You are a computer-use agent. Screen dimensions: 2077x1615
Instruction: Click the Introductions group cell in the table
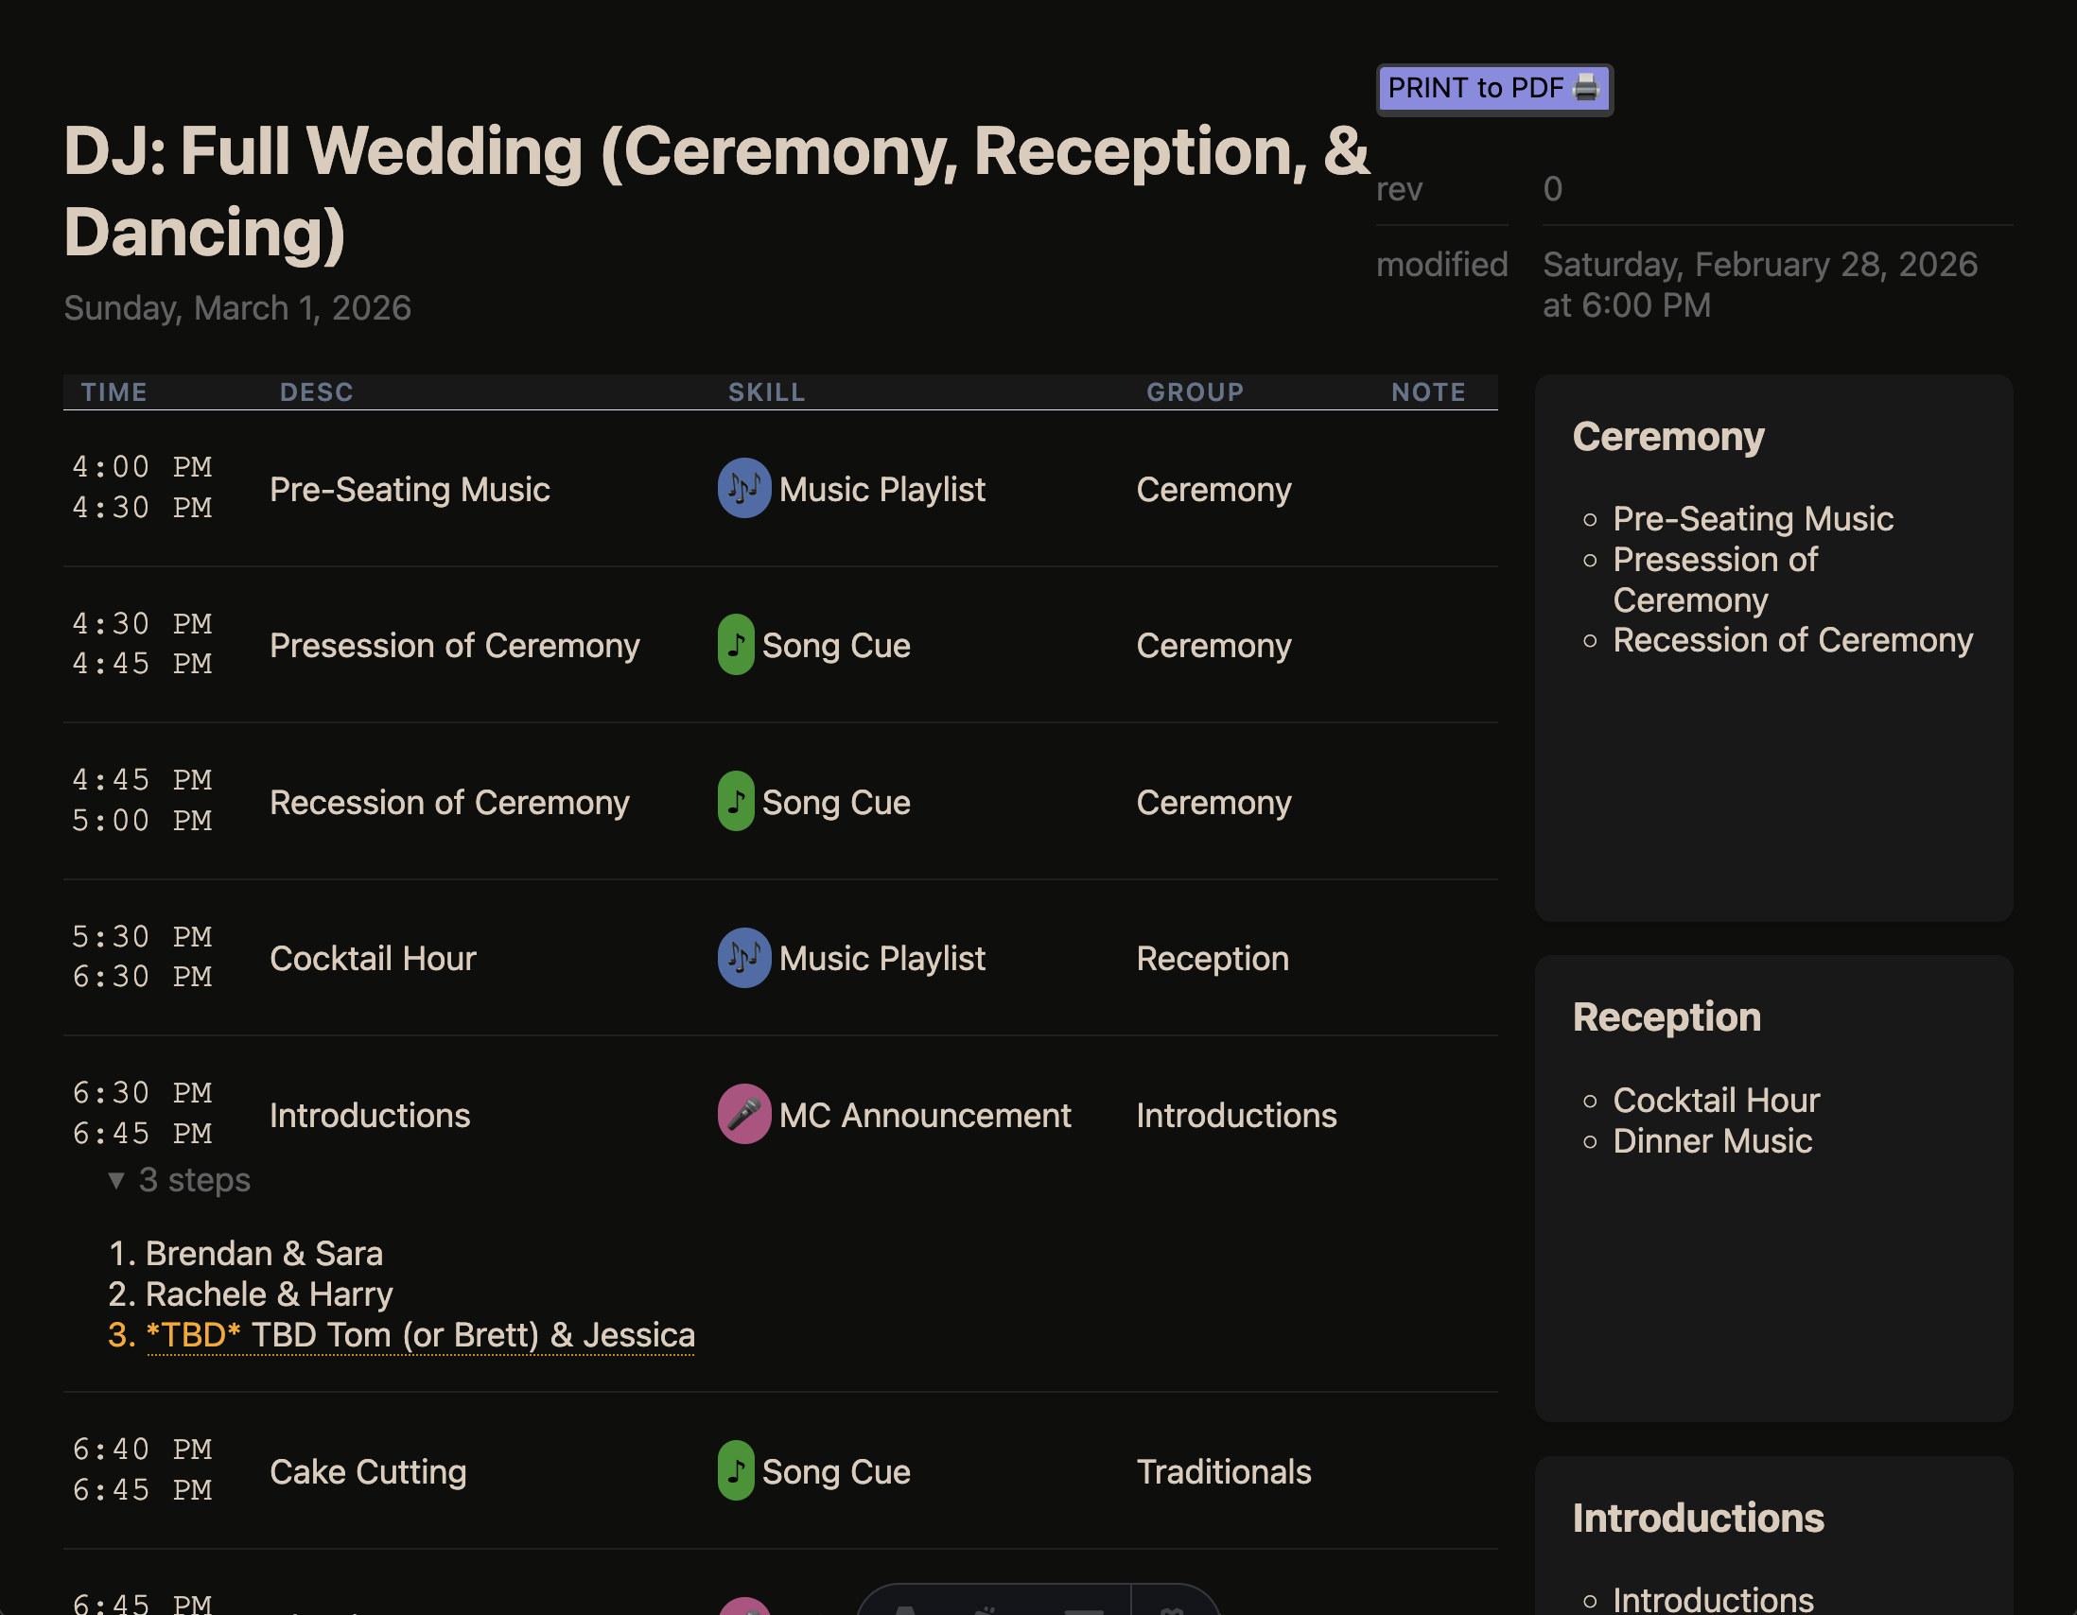pyautogui.click(x=1236, y=1115)
